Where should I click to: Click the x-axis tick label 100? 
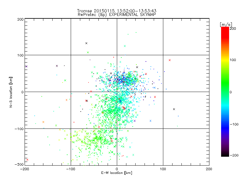163,169
